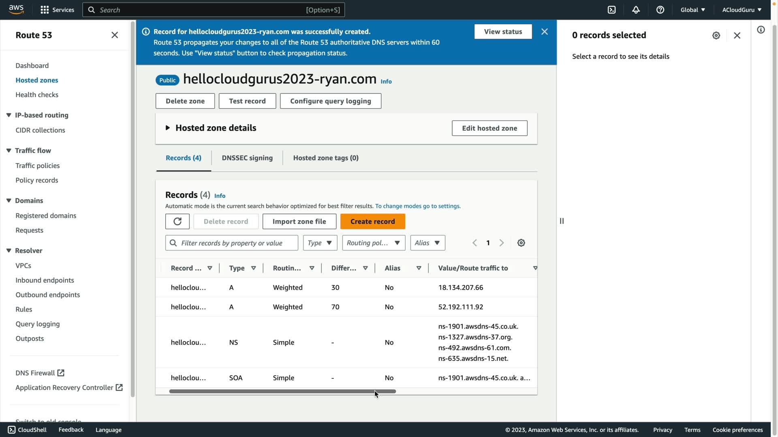The image size is (778, 437).
Task: Click the CloudShell icon in top bar
Action: (611, 10)
